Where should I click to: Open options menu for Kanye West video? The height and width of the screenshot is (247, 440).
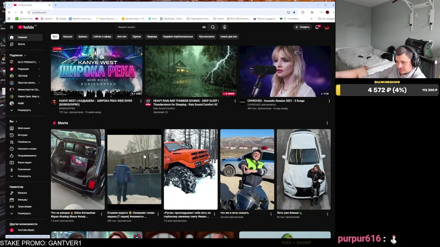pyautogui.click(x=141, y=101)
